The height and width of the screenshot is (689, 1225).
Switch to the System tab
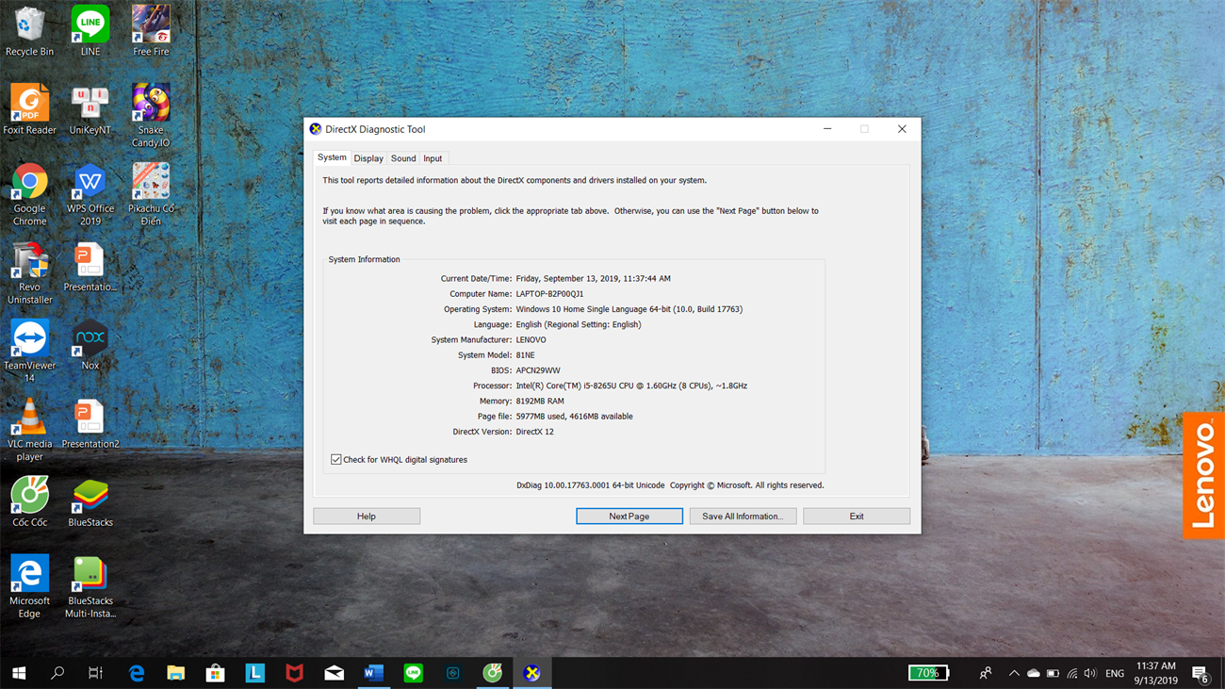(x=332, y=157)
